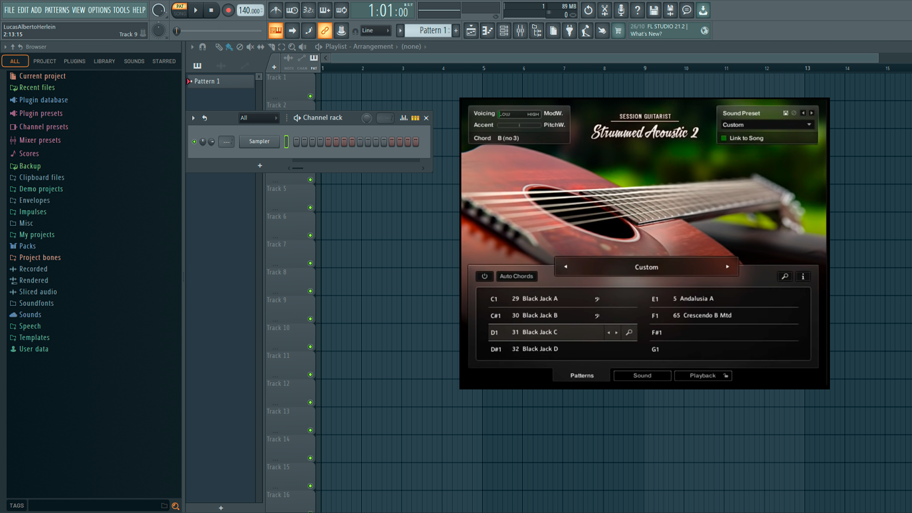The width and height of the screenshot is (912, 513).
Task: Toggle Track 9 mute green dot
Action: (310, 319)
